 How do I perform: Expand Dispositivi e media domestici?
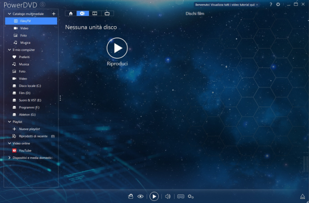coord(9,158)
